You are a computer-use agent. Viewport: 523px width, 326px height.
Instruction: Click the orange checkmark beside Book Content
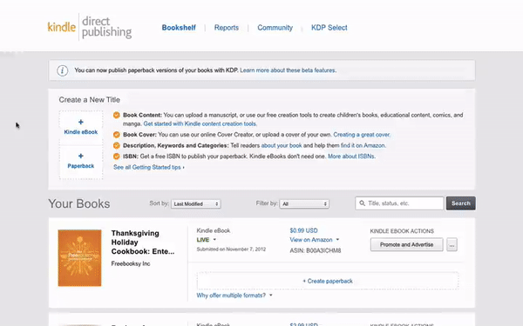point(117,115)
